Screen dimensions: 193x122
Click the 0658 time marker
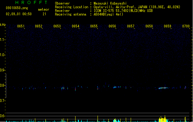click(x=149, y=26)
